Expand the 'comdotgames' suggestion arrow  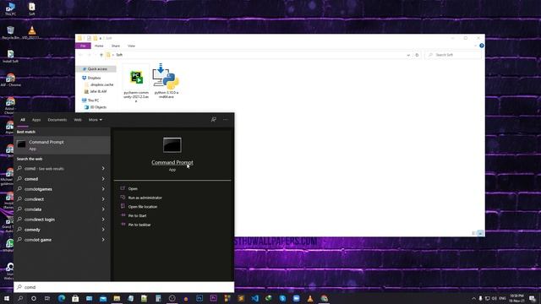[103, 189]
